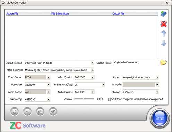The image size is (172, 132).
Task: Visit homepage via house icon button
Action: tap(40, 112)
